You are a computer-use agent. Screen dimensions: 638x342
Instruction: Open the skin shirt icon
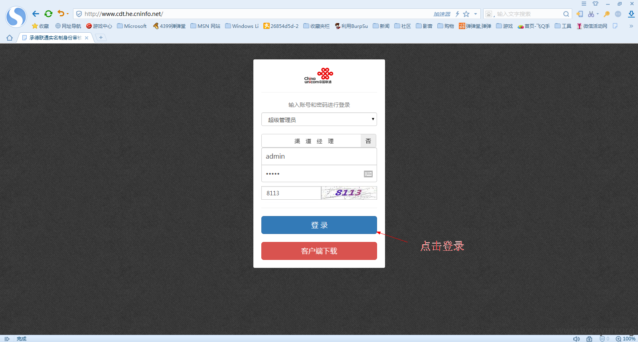point(595,4)
